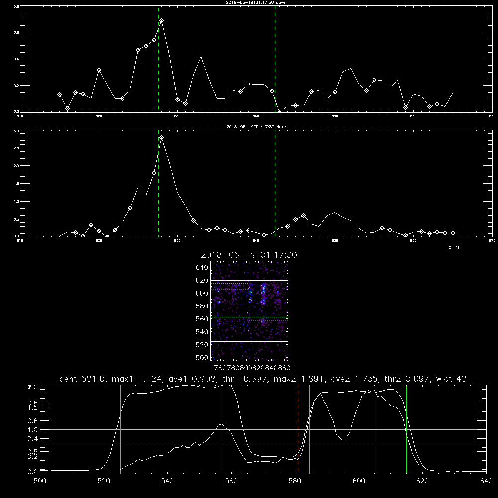The image size is (498, 498).
Task: Click the '2018-05-19T01:17:30 dawn' plot title
Action: coord(256,2)
